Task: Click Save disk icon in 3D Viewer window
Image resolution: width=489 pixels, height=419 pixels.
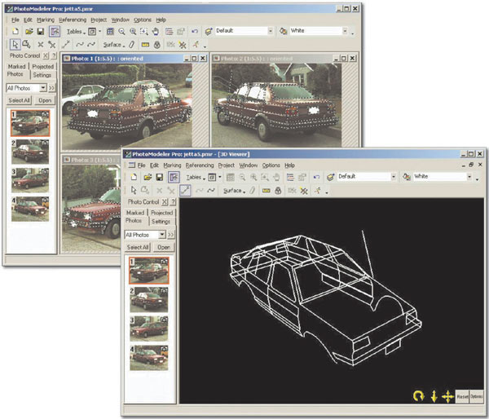Action: [160, 177]
